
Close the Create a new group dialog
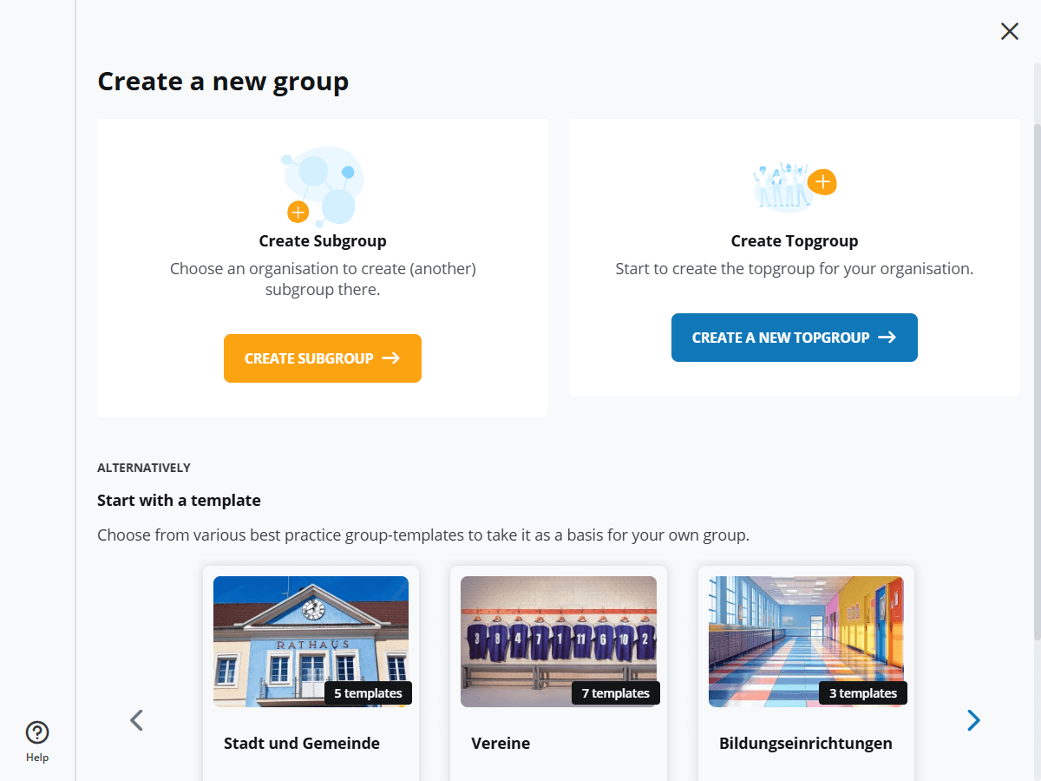[x=1010, y=32]
